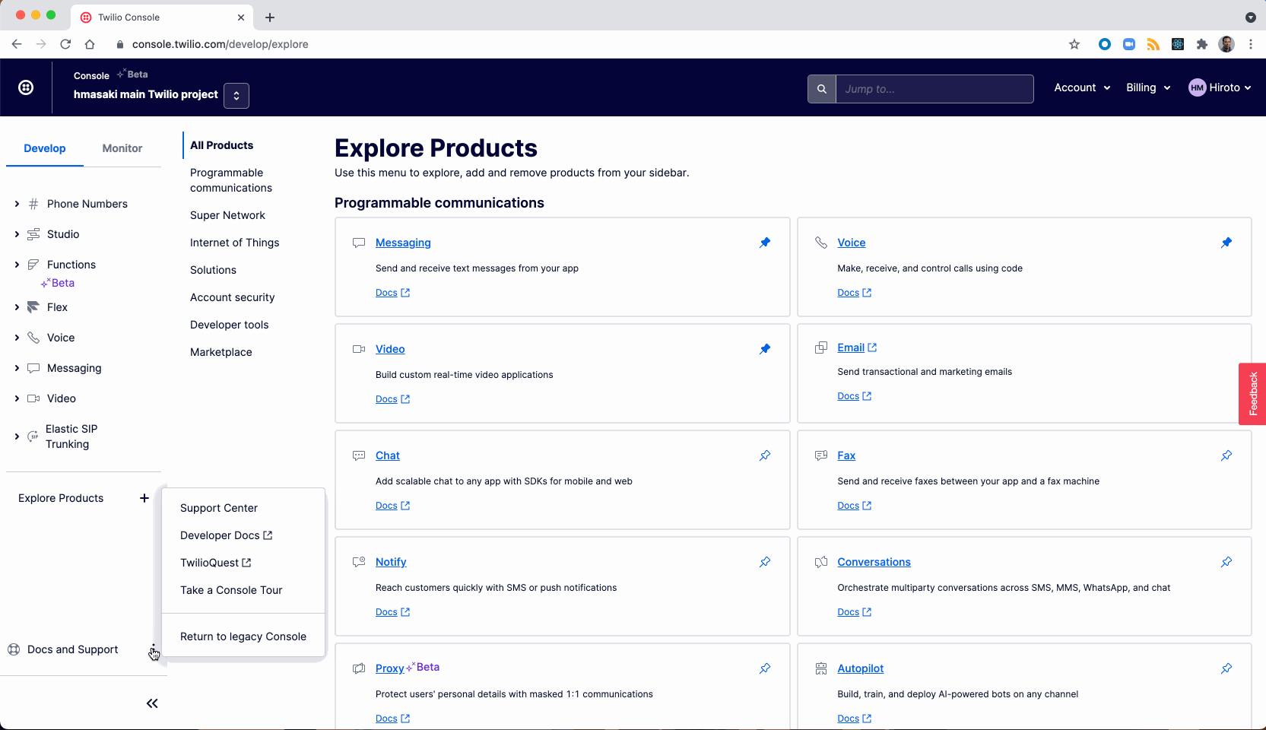Expand Phone Numbers in sidebar
Image resolution: width=1266 pixels, height=730 pixels.
pos(17,204)
